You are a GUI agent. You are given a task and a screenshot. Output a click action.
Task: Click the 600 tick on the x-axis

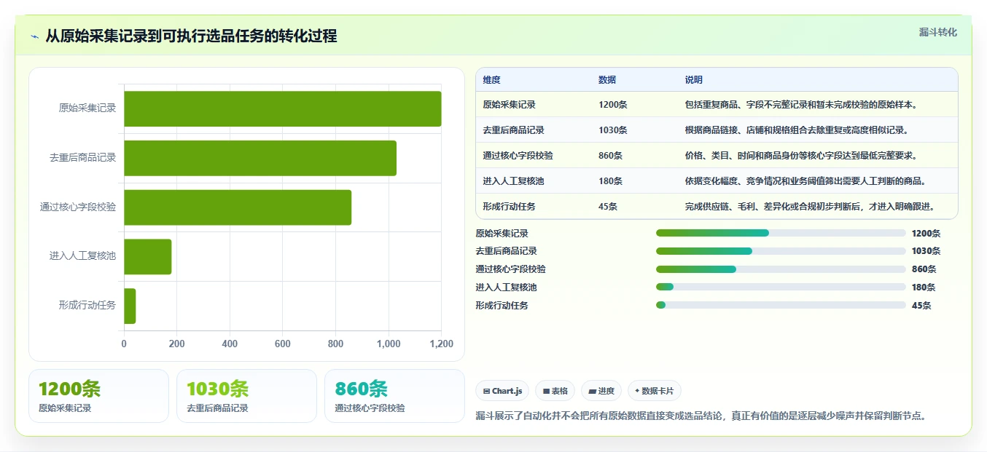click(x=282, y=344)
